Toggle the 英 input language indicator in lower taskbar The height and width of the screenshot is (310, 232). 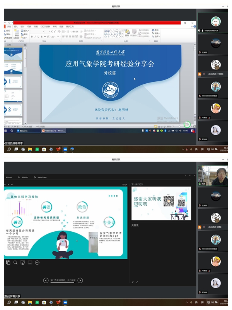click(196, 302)
